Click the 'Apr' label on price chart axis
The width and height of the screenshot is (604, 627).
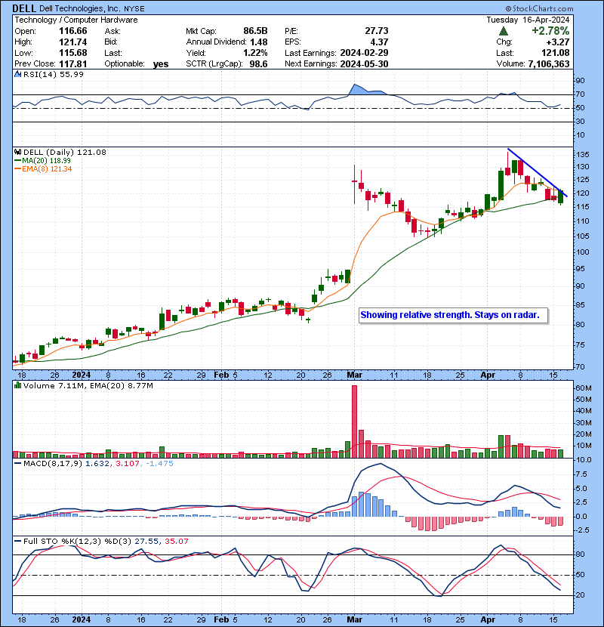(488, 375)
